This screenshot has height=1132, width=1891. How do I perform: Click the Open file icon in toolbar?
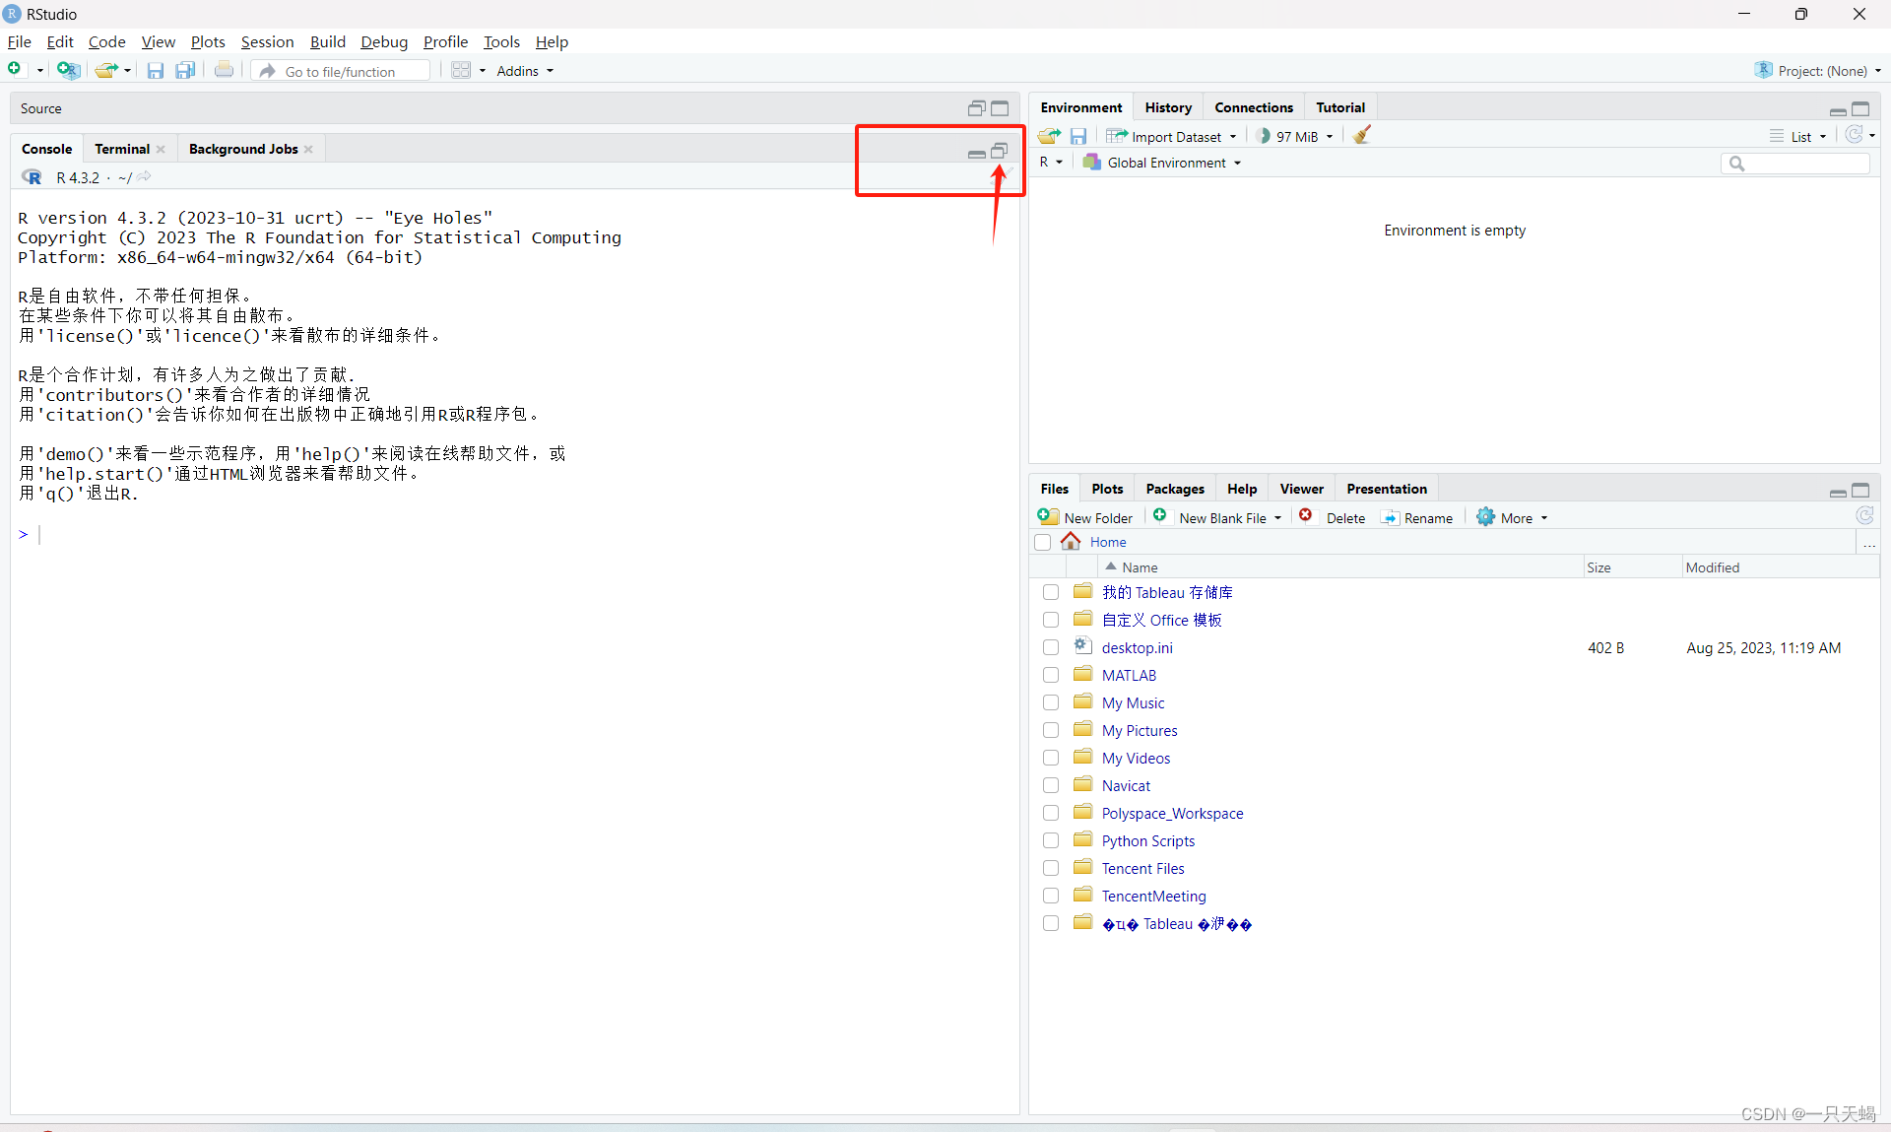tap(105, 70)
